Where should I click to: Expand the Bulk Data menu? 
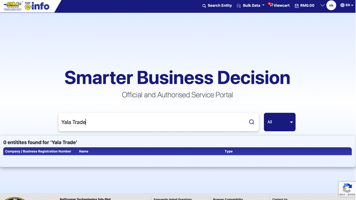click(x=251, y=5)
